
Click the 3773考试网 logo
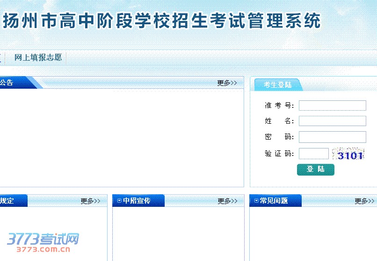43,240
